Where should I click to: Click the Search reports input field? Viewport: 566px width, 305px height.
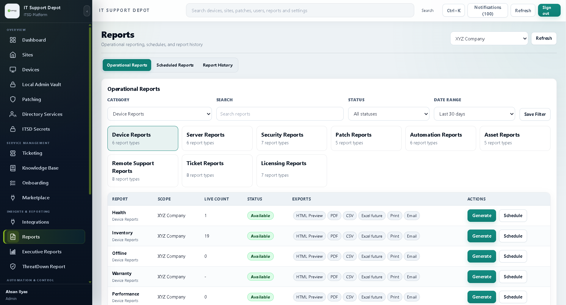pyautogui.click(x=280, y=114)
